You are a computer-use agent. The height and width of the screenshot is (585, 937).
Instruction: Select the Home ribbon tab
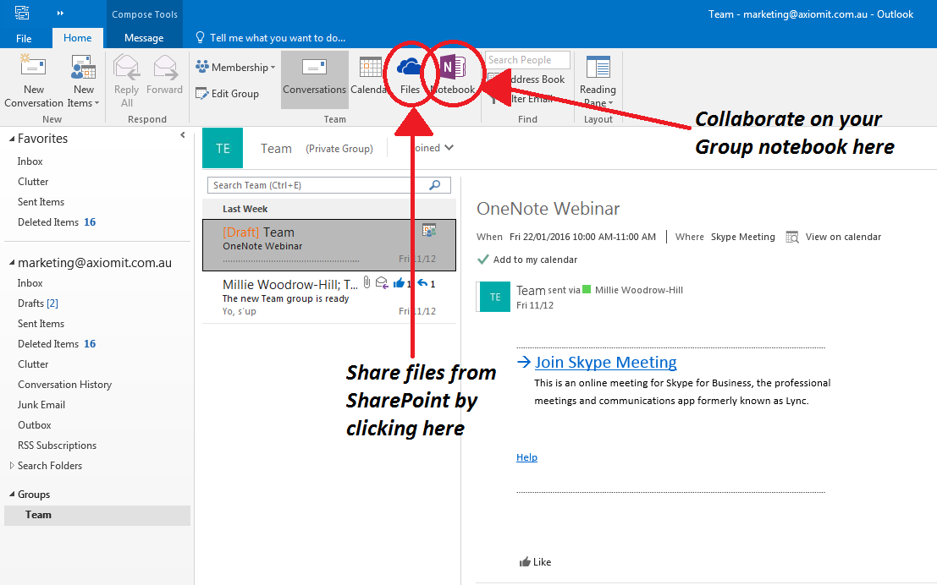click(78, 38)
